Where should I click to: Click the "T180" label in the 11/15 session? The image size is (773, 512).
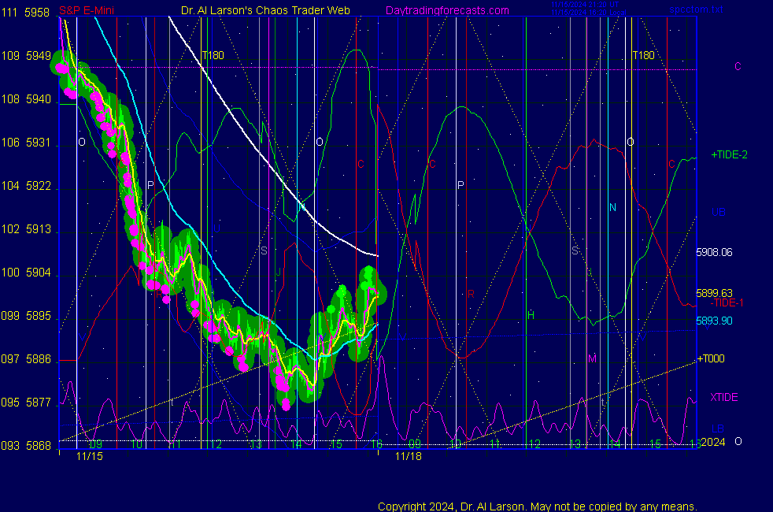point(213,55)
